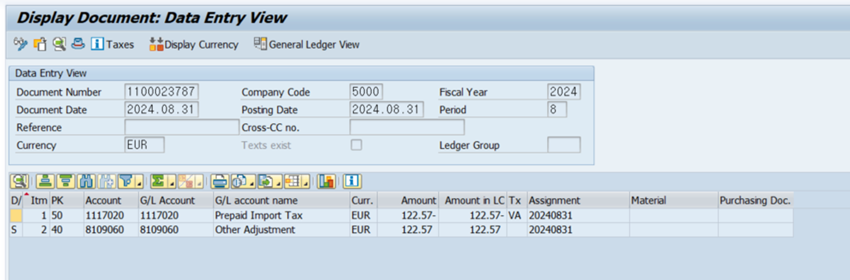Click the Company Code field 5000
850x280 pixels.
tap(366, 92)
